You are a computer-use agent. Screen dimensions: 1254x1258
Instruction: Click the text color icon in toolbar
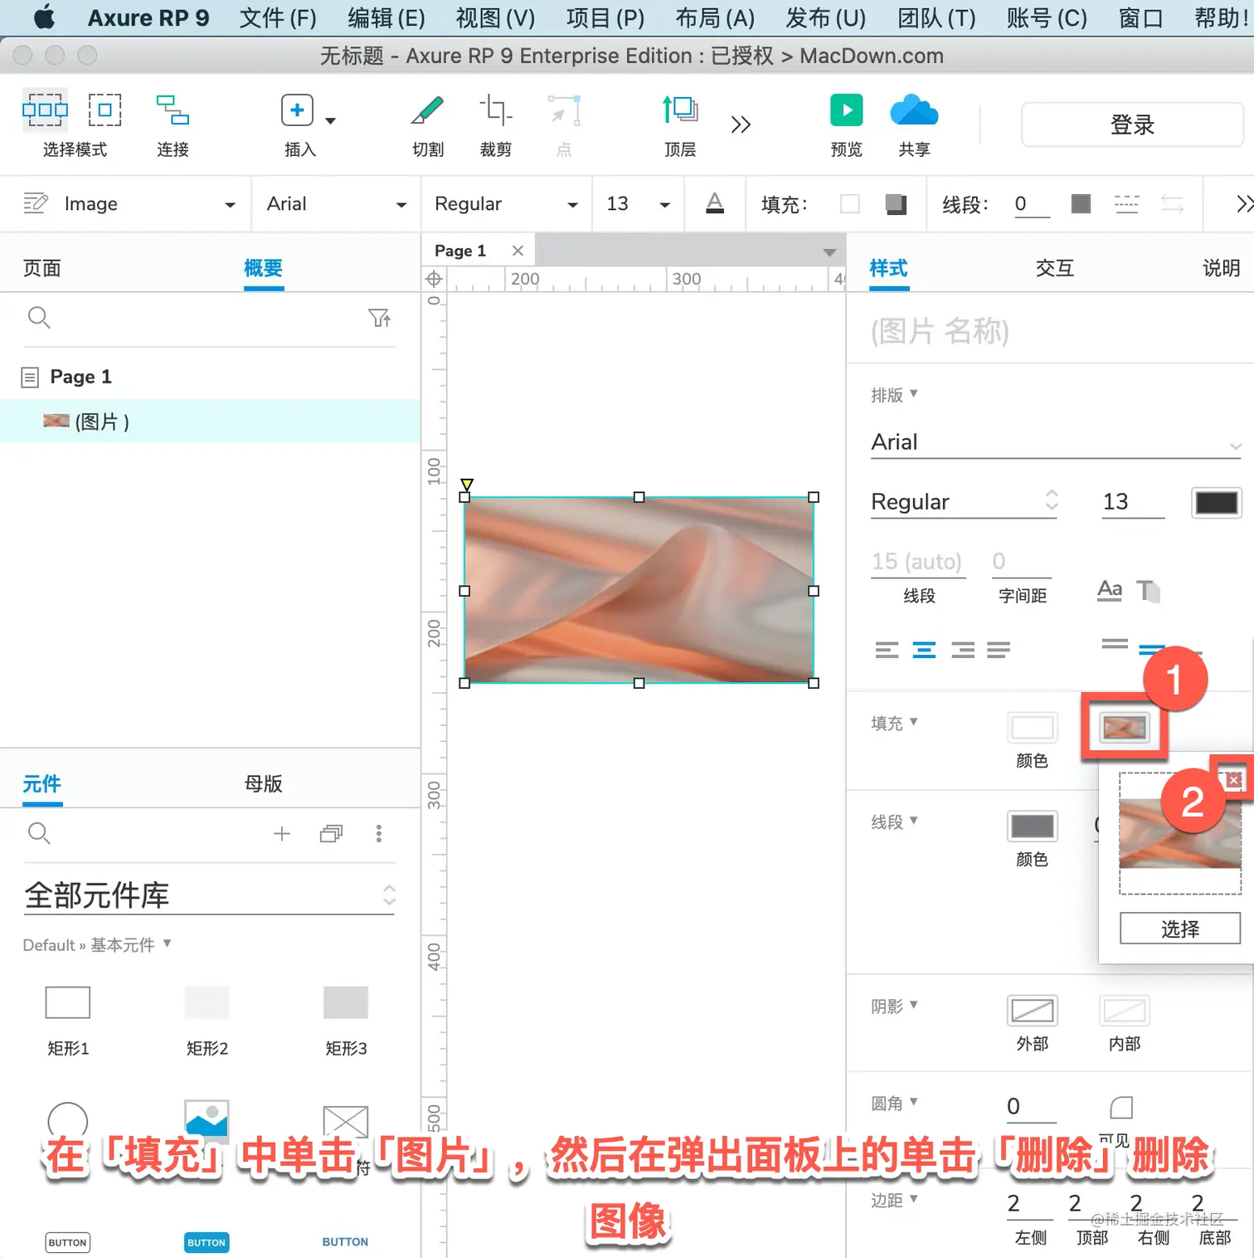tap(714, 203)
